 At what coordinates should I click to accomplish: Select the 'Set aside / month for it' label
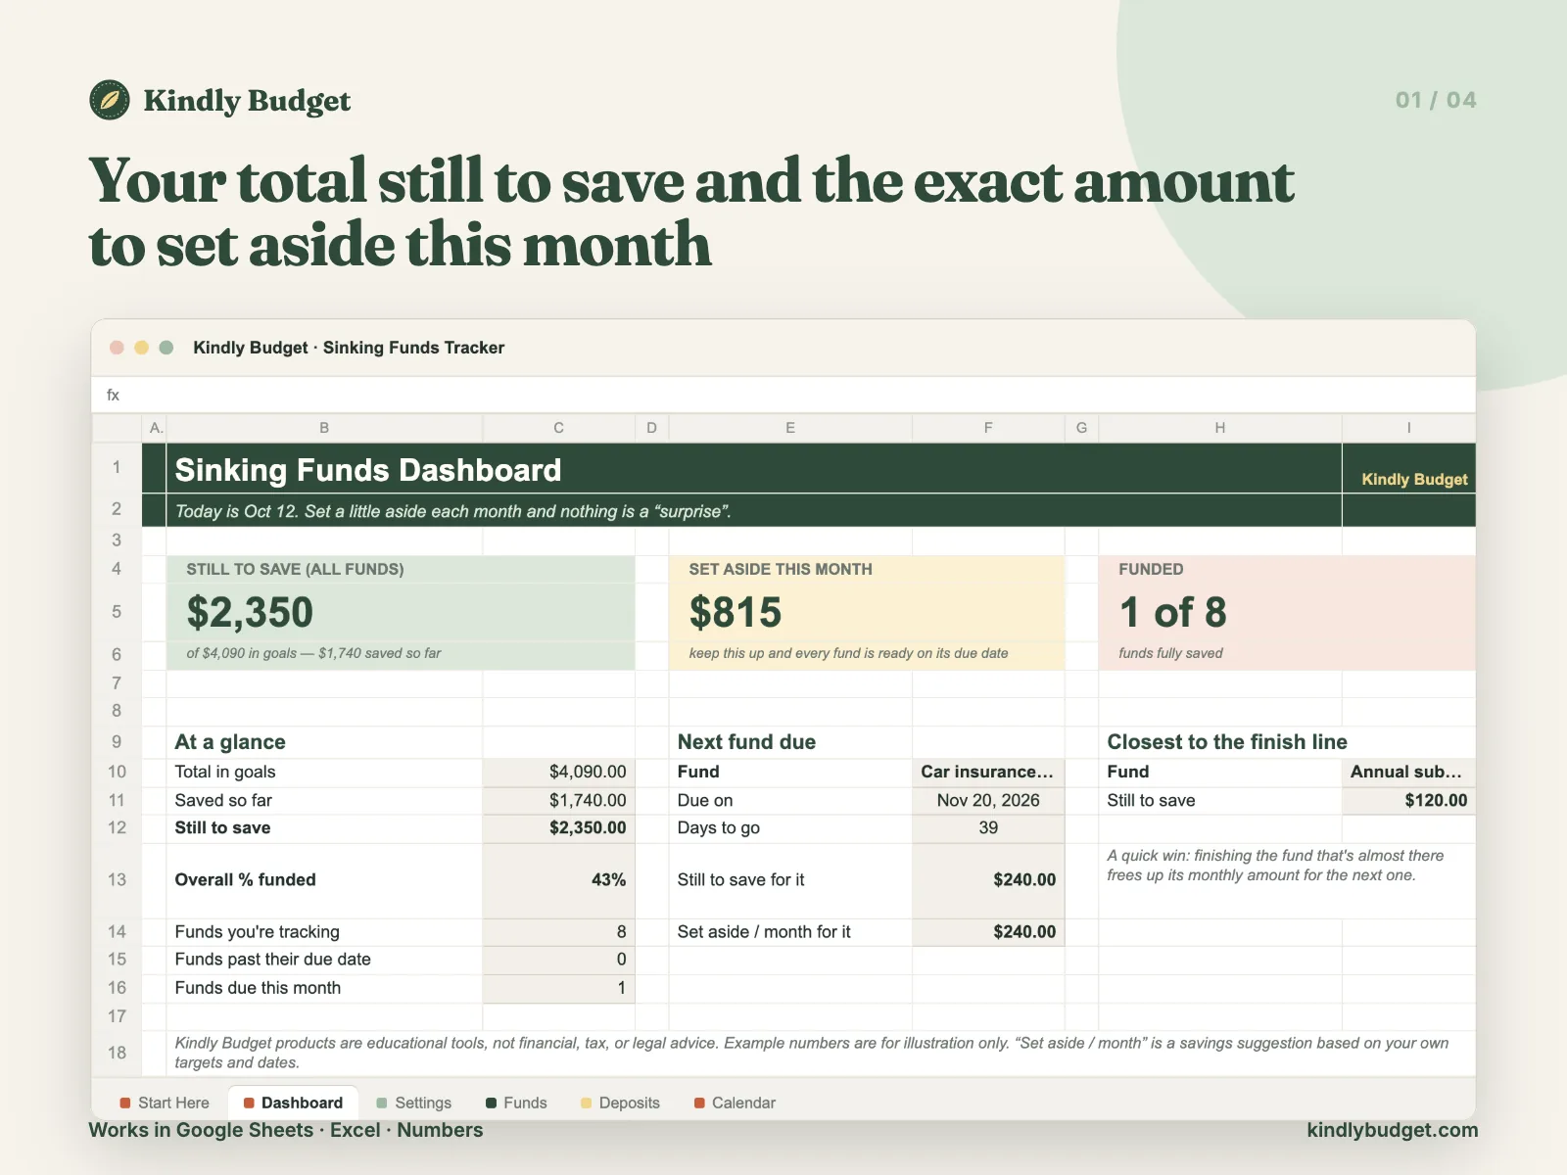pyautogui.click(x=764, y=932)
